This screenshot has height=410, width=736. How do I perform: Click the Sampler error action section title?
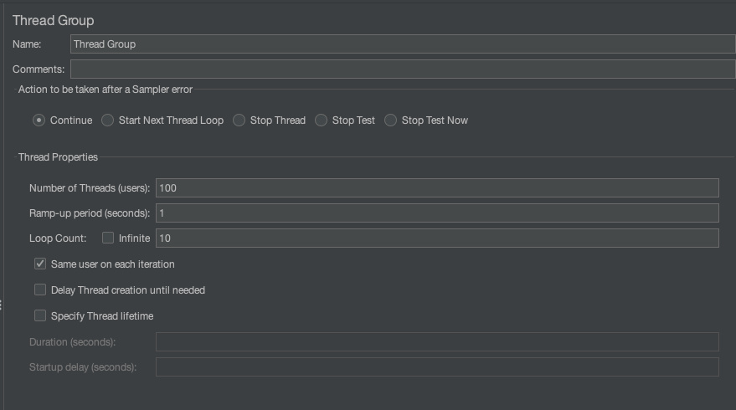pyautogui.click(x=106, y=90)
